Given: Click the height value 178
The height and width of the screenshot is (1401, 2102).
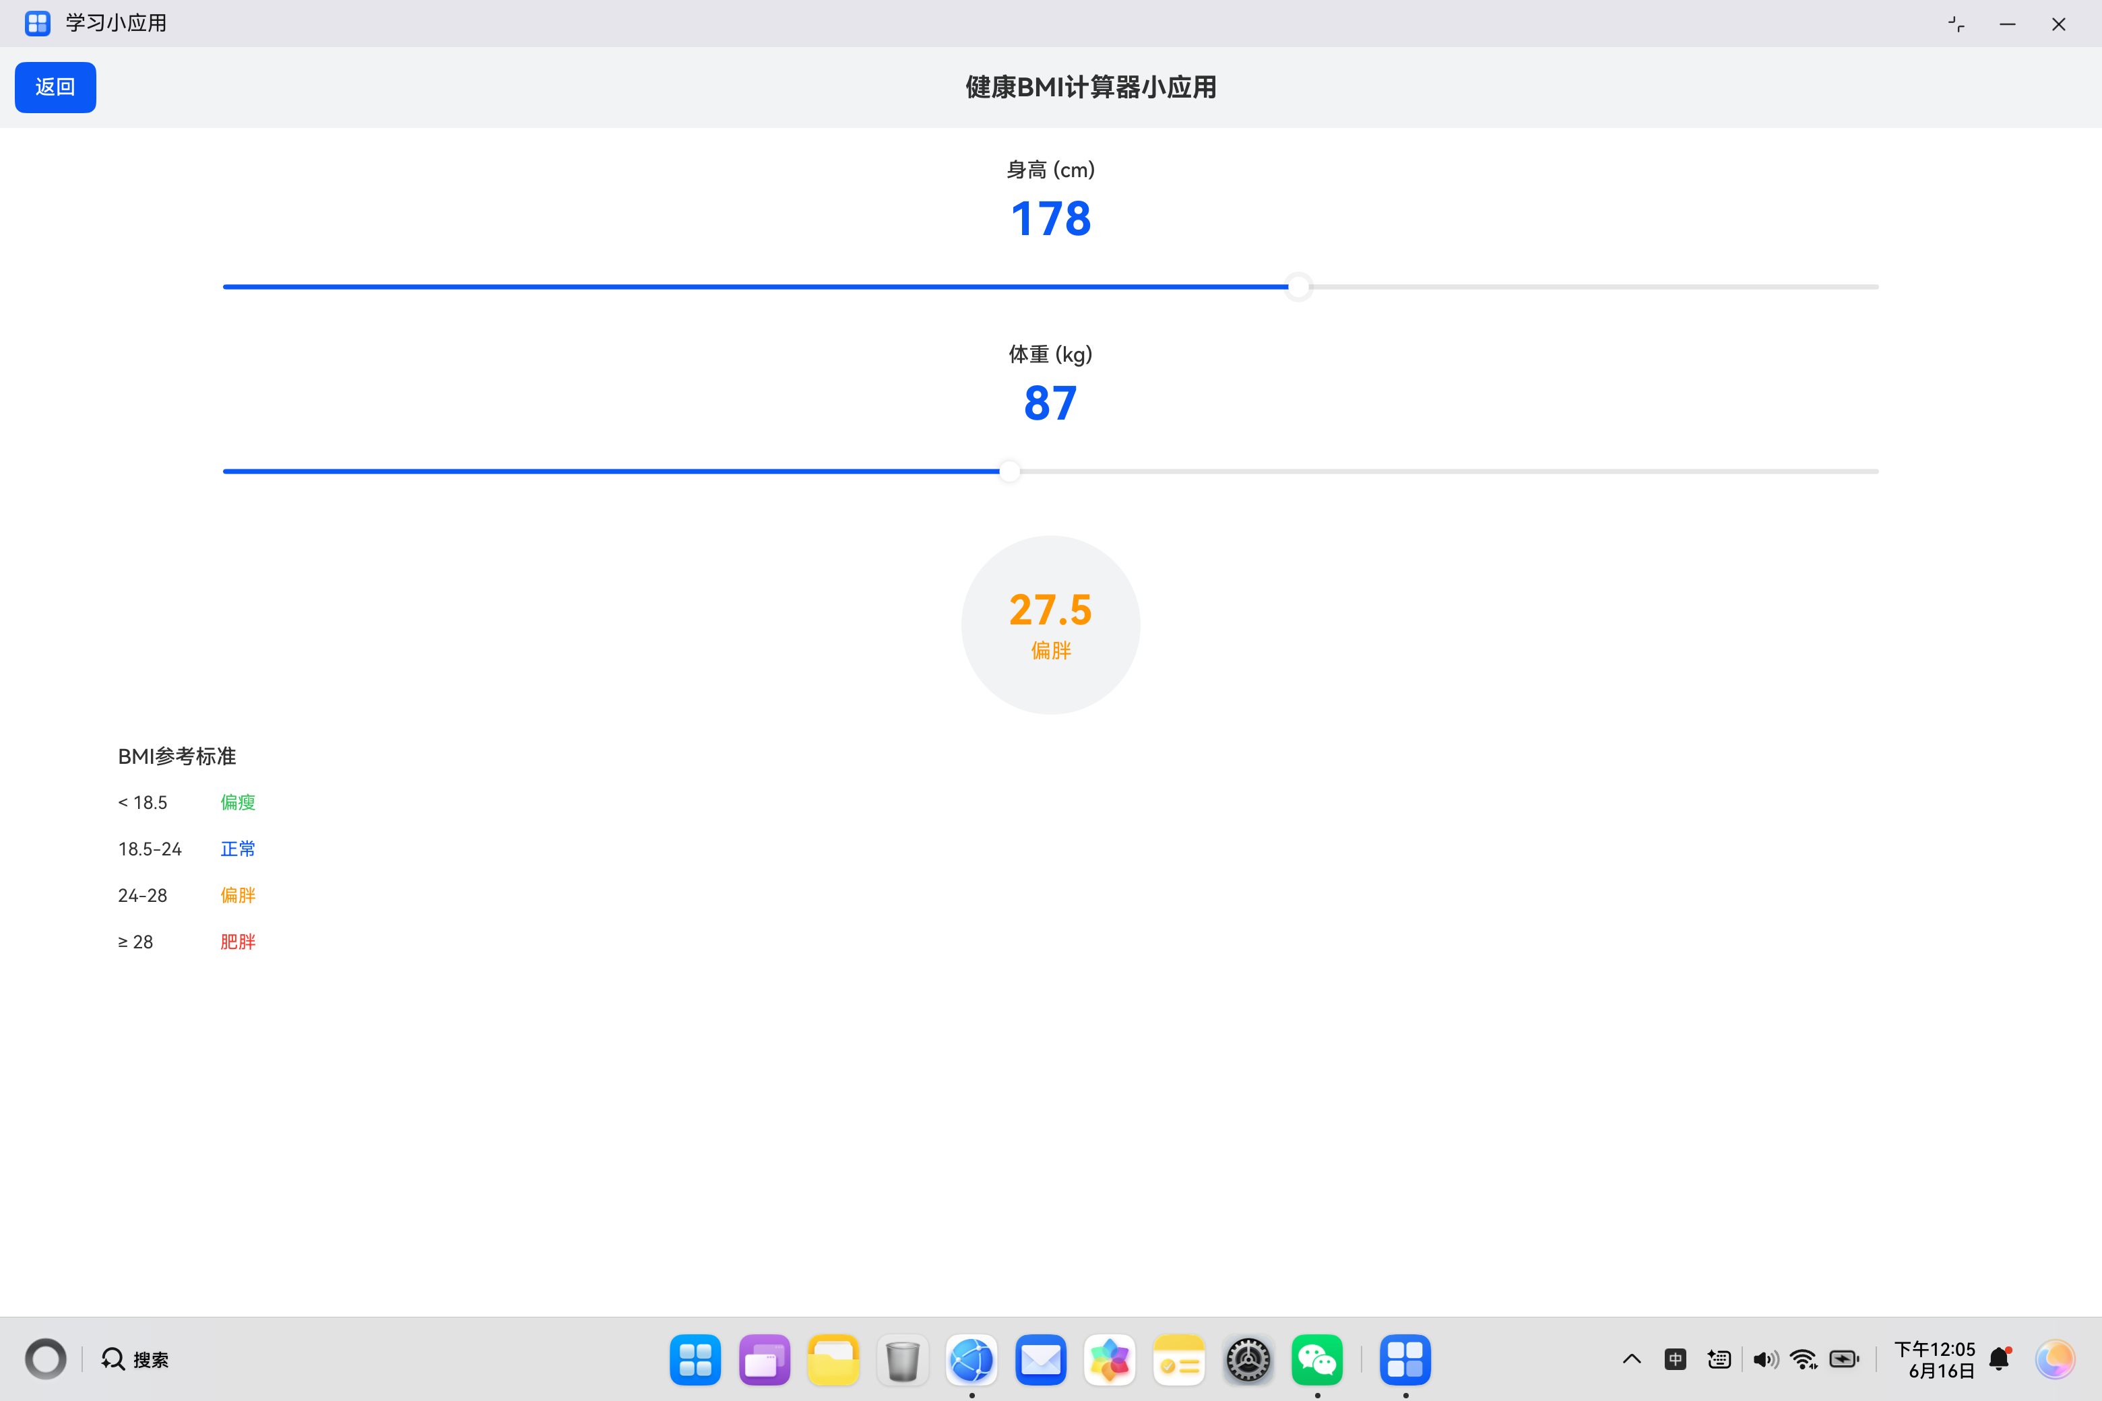Looking at the screenshot, I should 1050,219.
